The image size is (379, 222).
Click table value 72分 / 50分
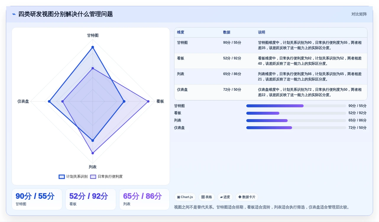coord(232,90)
